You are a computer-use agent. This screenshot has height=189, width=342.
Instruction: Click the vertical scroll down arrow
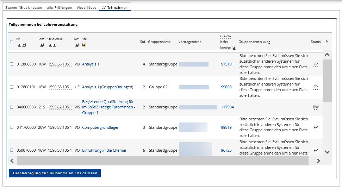pos(327,152)
